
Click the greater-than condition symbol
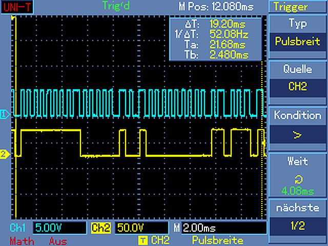[297, 135]
